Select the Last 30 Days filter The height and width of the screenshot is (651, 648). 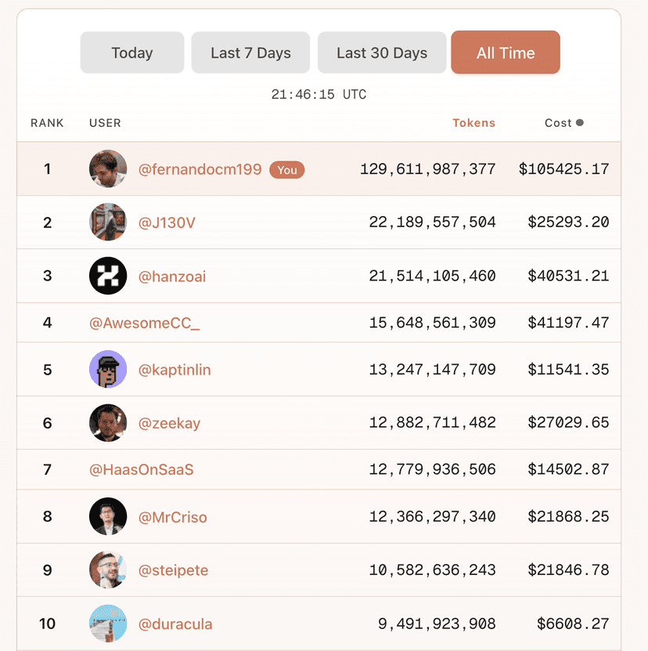pyautogui.click(x=381, y=52)
